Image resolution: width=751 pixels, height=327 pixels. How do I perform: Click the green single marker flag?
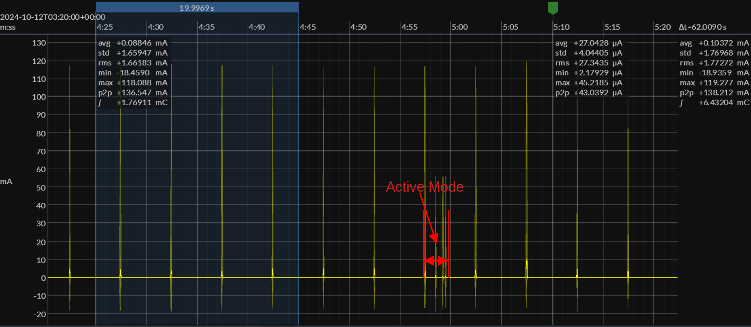click(x=553, y=7)
